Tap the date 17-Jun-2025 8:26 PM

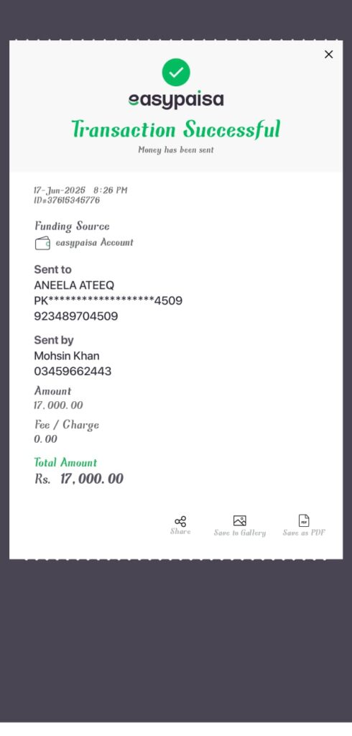point(80,190)
